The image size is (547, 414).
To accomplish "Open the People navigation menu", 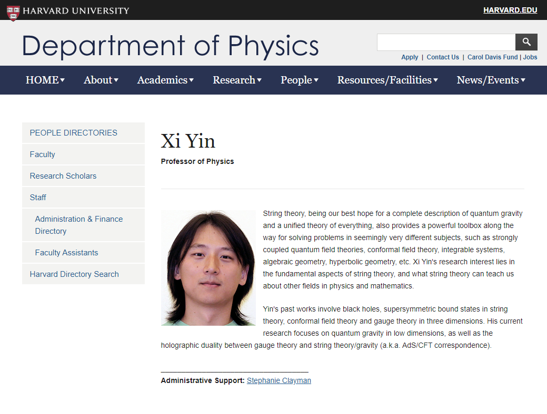I will click(299, 80).
